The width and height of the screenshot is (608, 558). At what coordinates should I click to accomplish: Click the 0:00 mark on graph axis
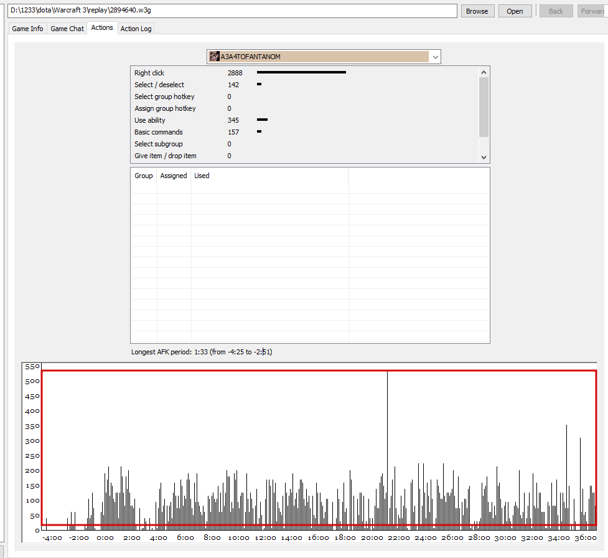105,538
